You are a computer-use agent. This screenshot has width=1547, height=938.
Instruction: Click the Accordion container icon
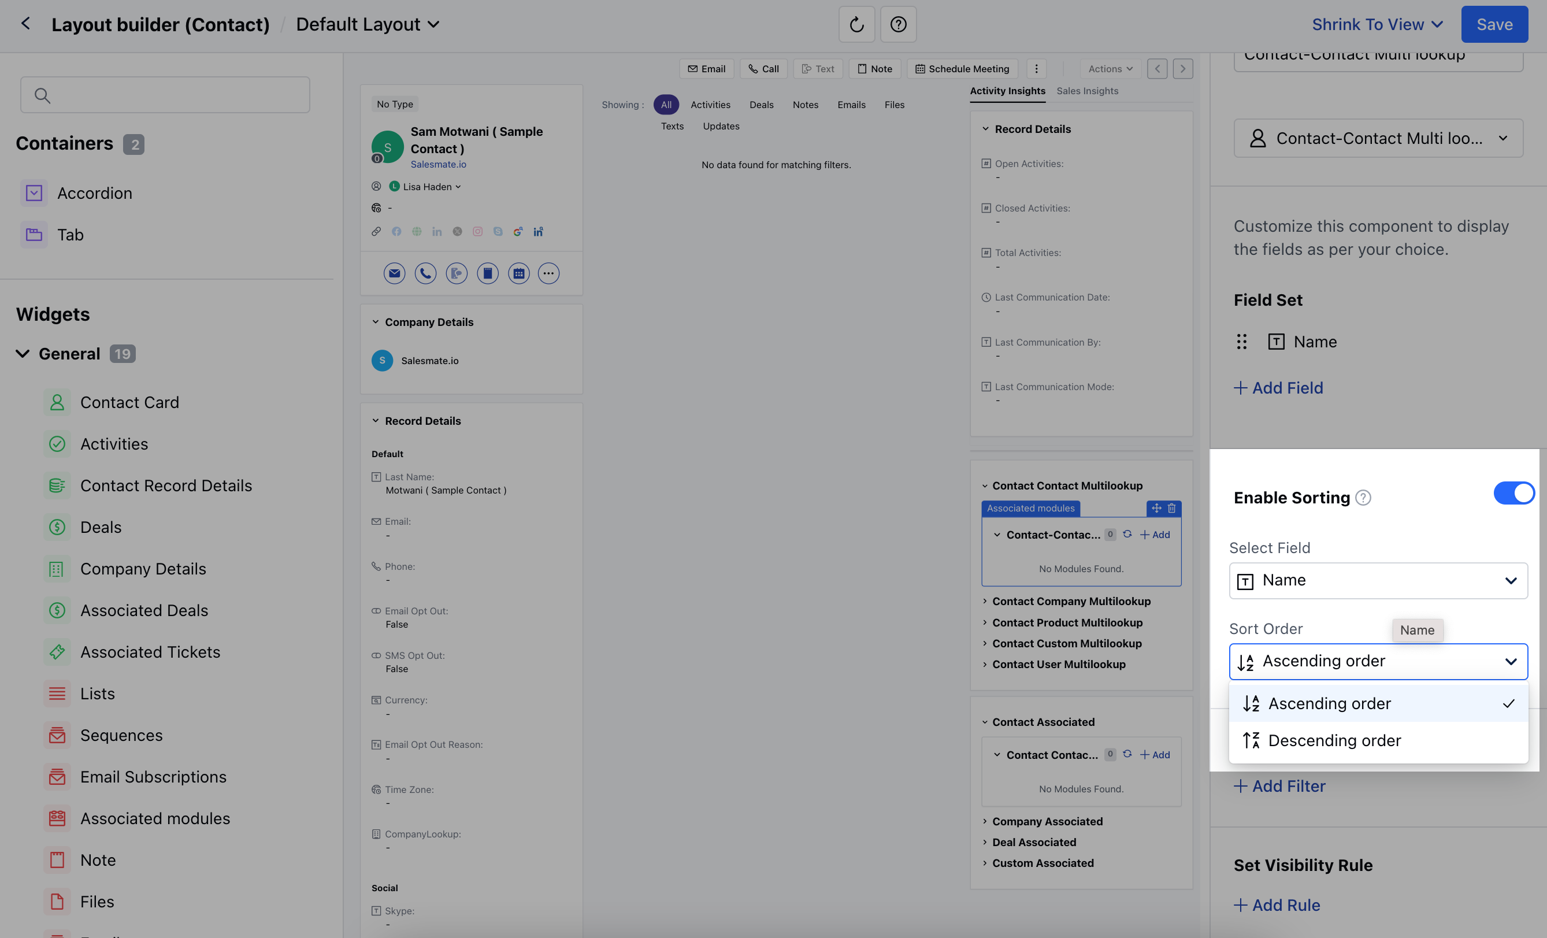tap(34, 193)
